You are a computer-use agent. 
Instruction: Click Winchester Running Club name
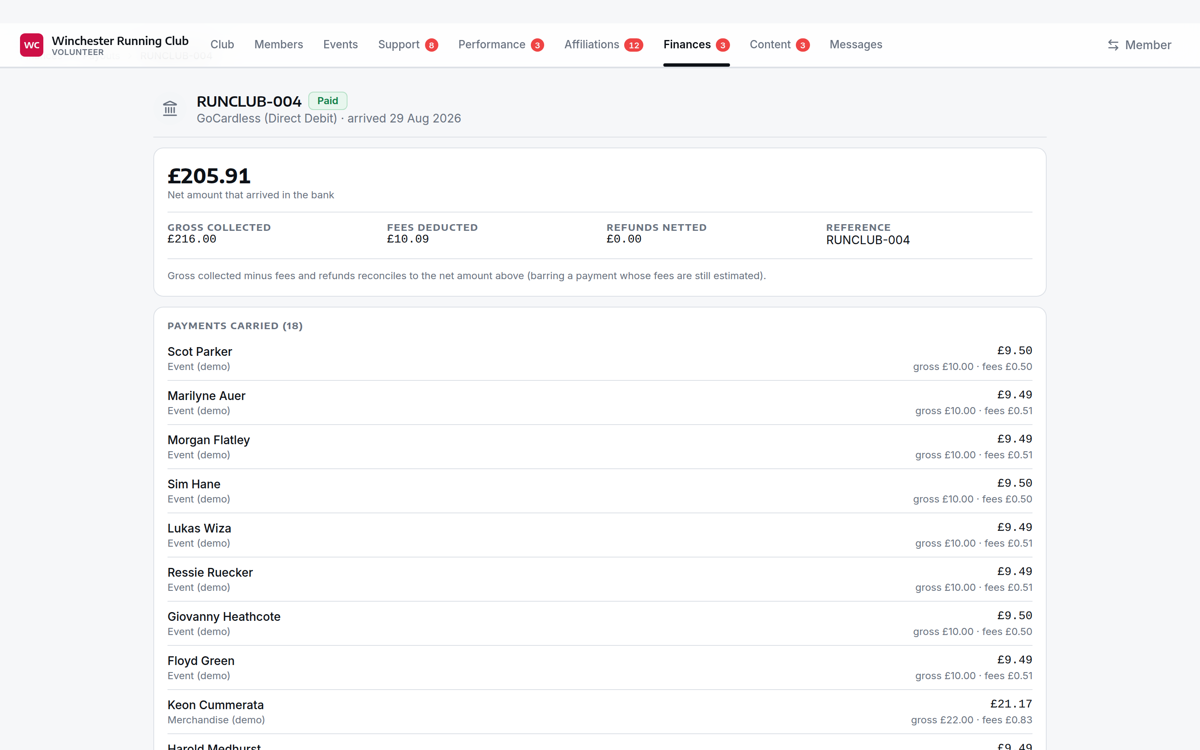point(120,41)
